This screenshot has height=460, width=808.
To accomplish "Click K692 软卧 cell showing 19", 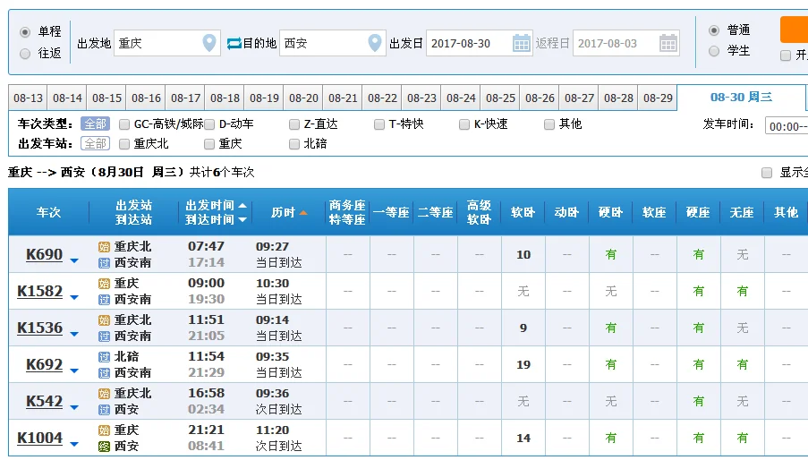I will (x=523, y=364).
